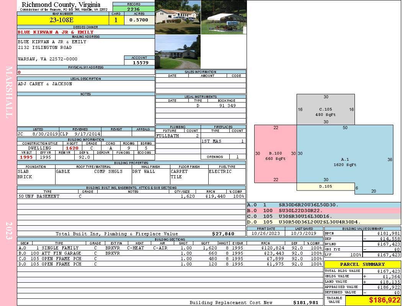Open the front house photo thumbnail
This screenshot has width=402, height=306.
tap(178, 17)
